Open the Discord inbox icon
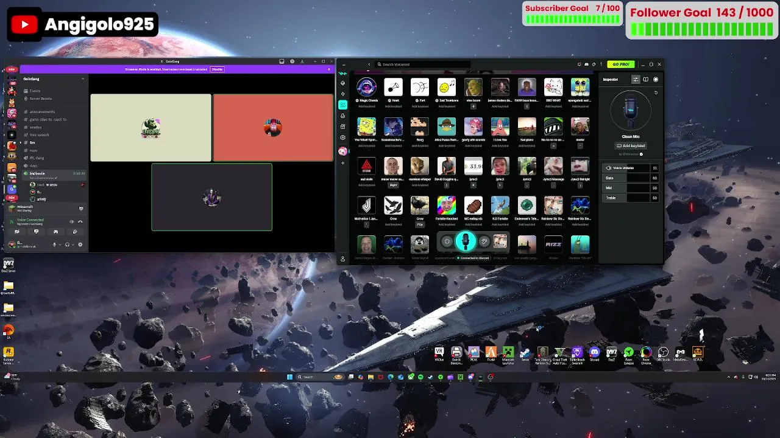The height and width of the screenshot is (438, 780). click(x=282, y=61)
